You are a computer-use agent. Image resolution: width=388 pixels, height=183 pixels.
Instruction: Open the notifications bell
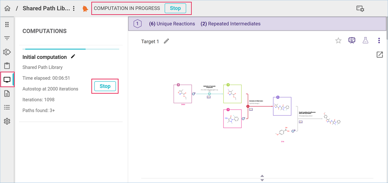coord(85,9)
